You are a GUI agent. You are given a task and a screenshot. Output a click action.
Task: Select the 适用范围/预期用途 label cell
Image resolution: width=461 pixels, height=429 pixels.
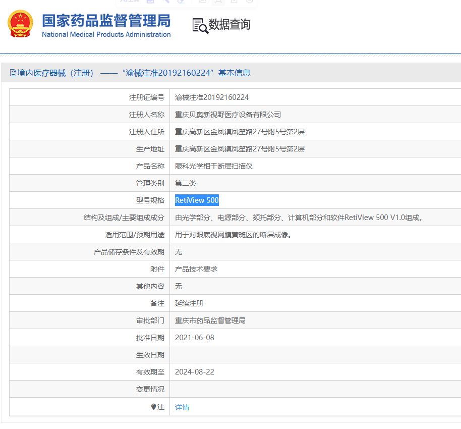tap(89, 235)
